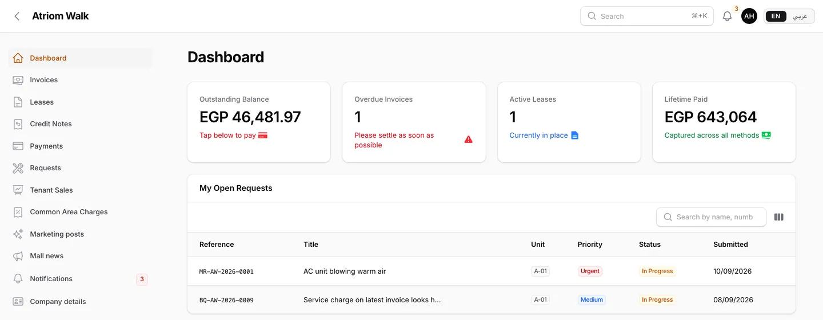
Task: Go to Marketing posts
Action: tap(81, 234)
